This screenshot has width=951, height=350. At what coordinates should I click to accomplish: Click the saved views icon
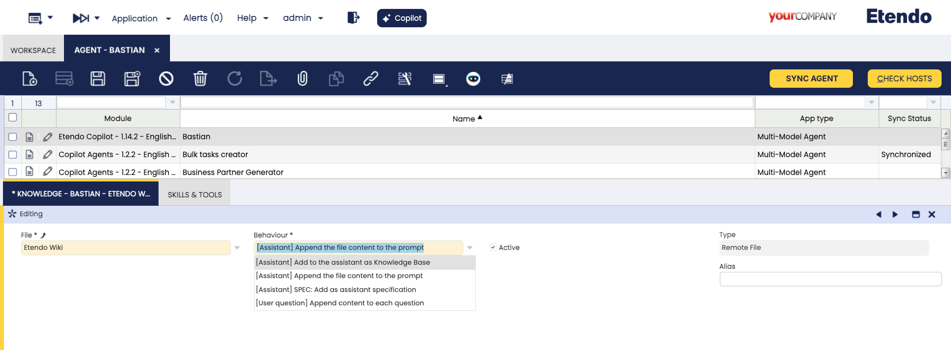pos(440,79)
